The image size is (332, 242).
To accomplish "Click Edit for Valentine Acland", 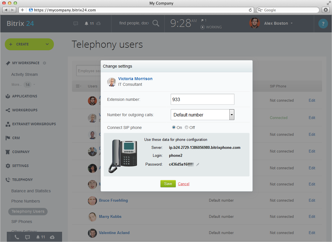I will coord(312,233).
